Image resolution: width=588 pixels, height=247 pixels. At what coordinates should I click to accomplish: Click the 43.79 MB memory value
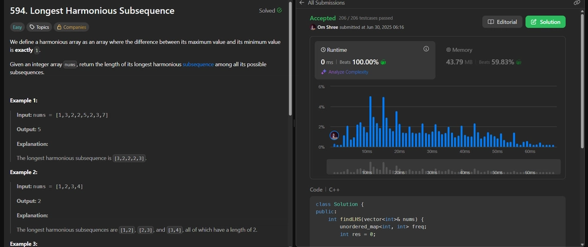point(459,62)
